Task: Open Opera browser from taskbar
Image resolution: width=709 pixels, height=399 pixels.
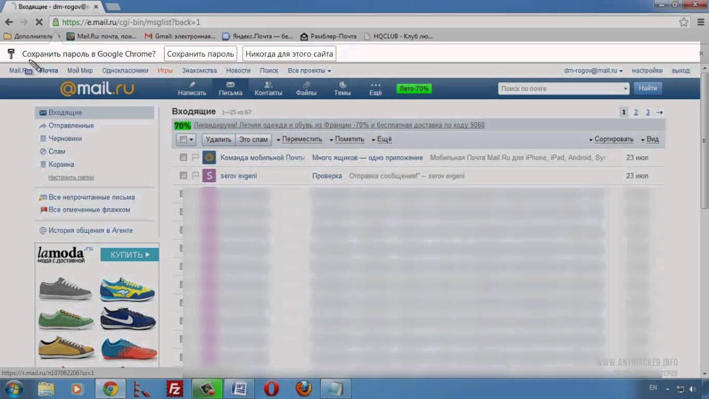Action: click(x=271, y=389)
